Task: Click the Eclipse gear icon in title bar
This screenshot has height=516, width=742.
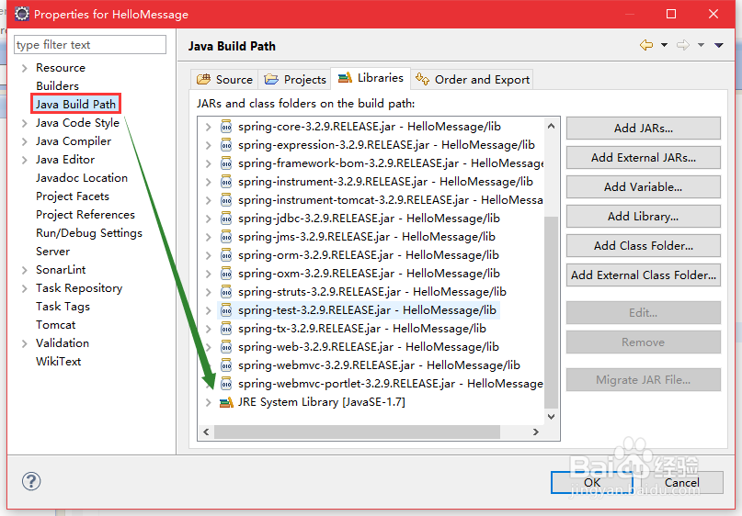Action: pos(21,14)
